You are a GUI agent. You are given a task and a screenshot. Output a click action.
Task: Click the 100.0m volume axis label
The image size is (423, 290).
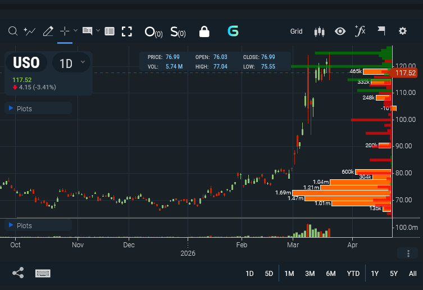(407, 228)
